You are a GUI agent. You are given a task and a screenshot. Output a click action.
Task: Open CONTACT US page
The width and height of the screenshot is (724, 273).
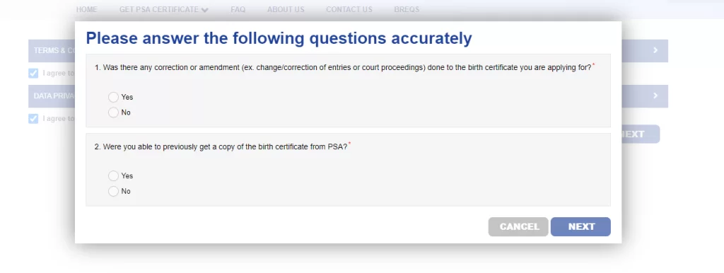pyautogui.click(x=349, y=9)
